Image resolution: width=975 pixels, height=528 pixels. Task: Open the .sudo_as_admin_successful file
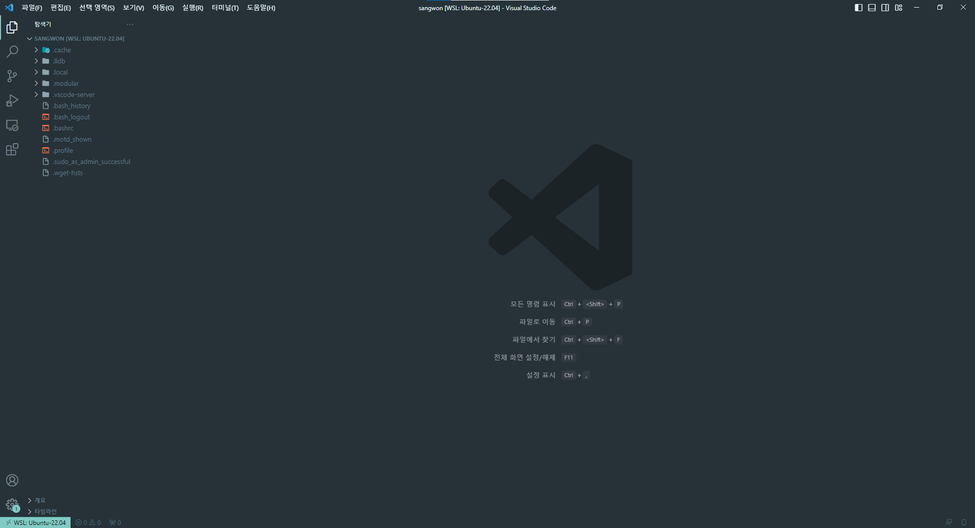81,161
